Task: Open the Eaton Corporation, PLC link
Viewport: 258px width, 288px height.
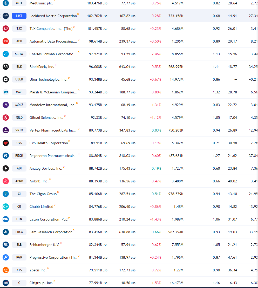Action: point(49,219)
